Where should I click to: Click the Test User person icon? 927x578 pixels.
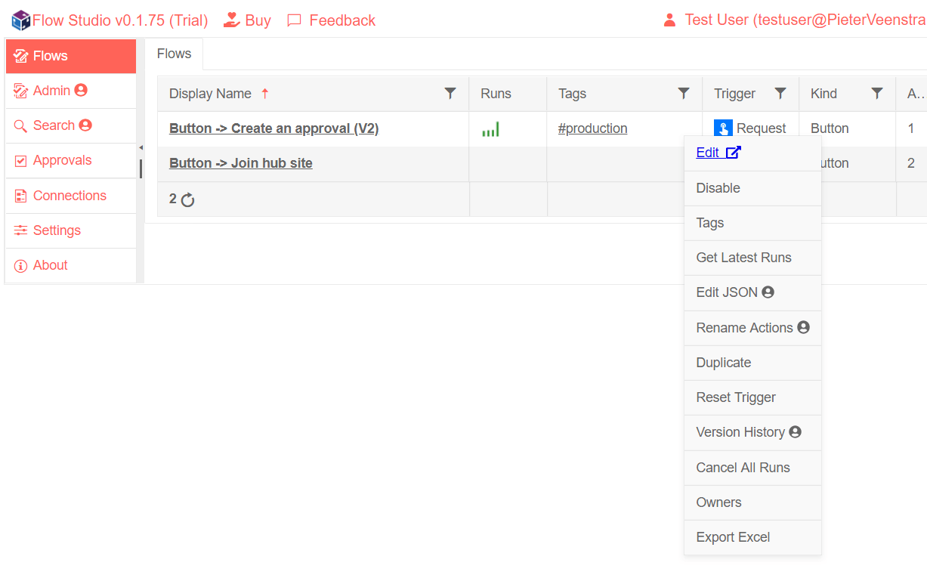tap(669, 20)
